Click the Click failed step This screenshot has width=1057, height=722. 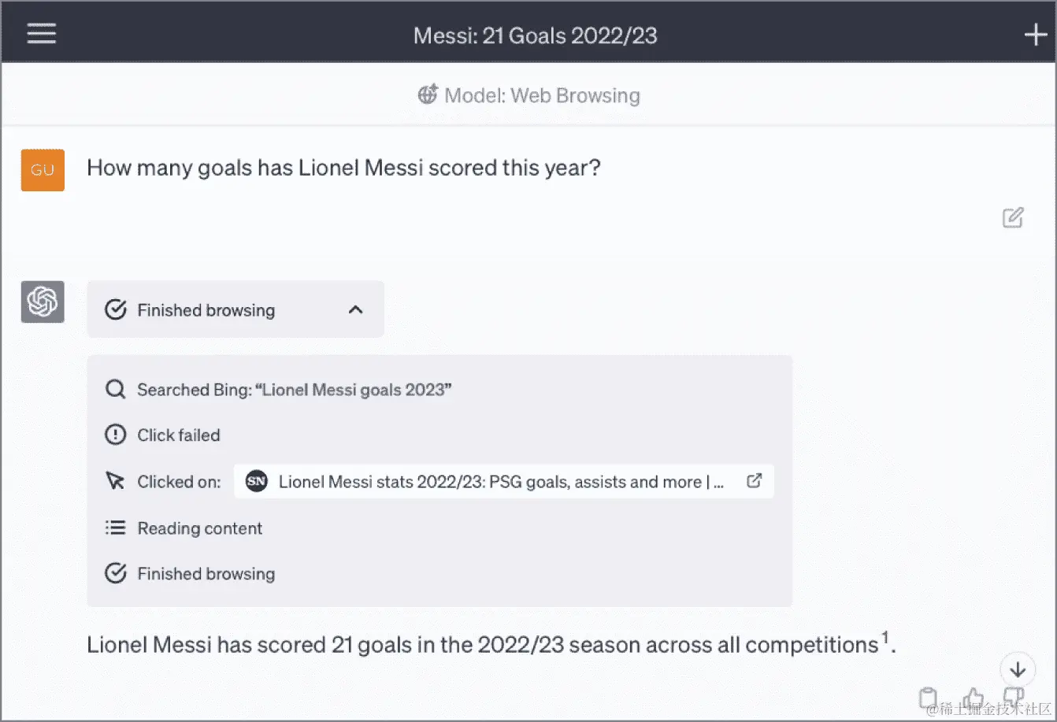point(162,435)
